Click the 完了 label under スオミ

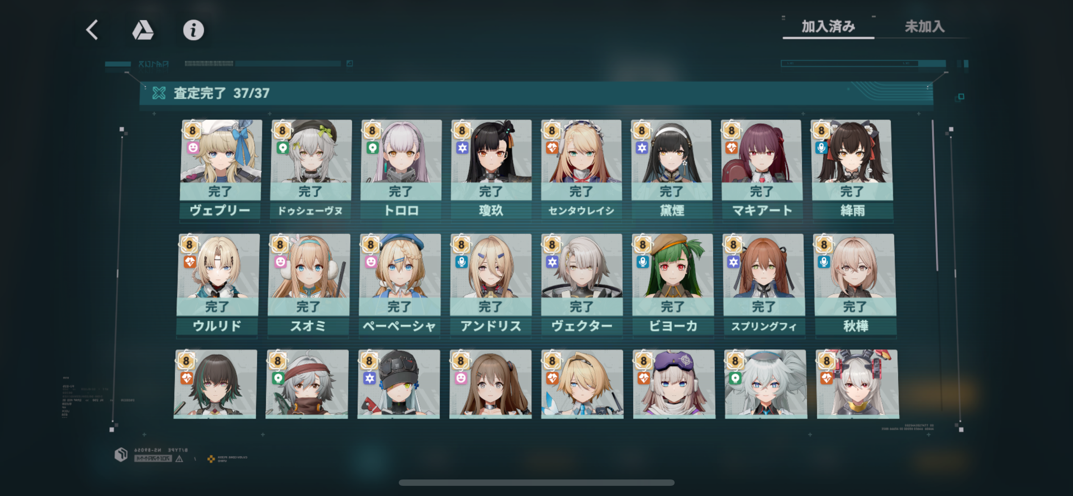309,307
